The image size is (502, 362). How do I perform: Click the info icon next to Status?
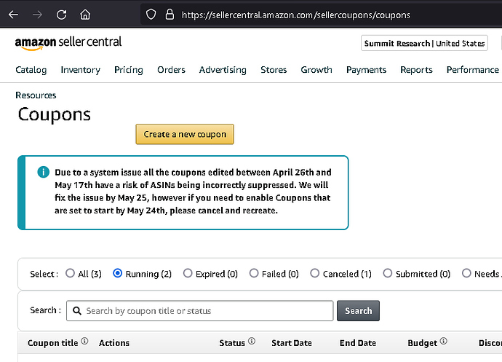click(252, 342)
